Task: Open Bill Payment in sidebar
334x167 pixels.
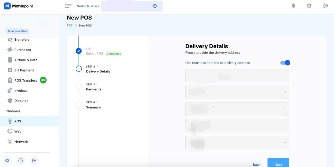Action: pyautogui.click(x=24, y=70)
